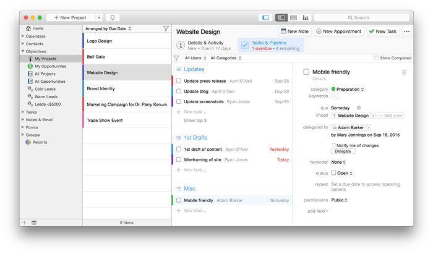Open the Tasks & Pipeline tab

(x=271, y=45)
